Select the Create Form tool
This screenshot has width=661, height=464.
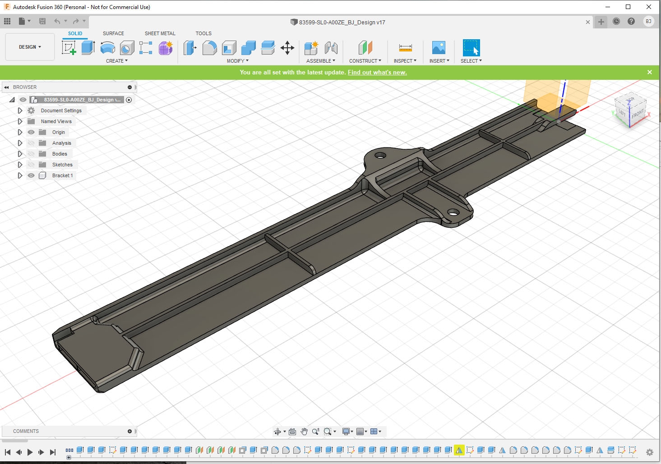pos(166,48)
